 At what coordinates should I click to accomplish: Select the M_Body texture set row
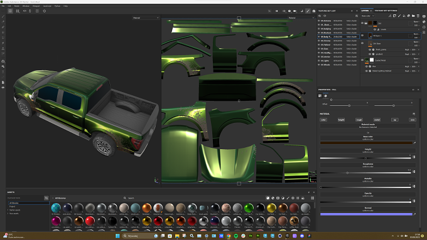click(x=338, y=37)
